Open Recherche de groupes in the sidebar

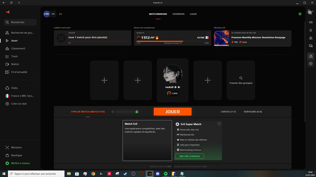coord(20,33)
